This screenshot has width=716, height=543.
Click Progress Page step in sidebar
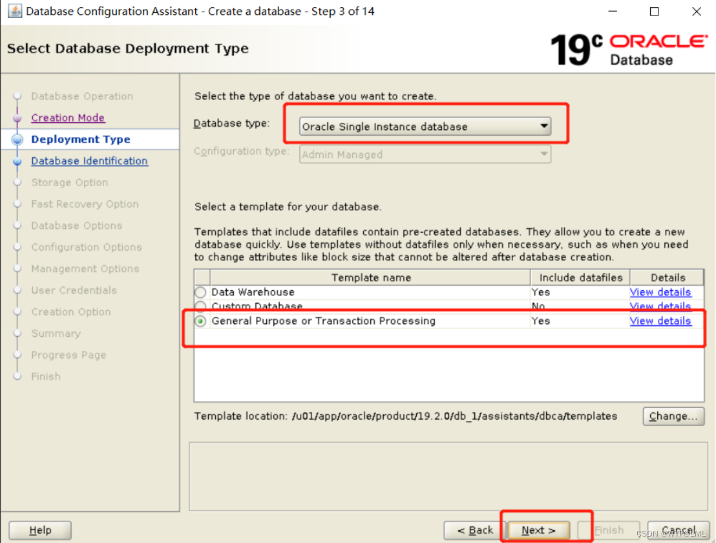[69, 355]
